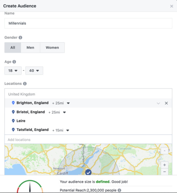
Task: Click the Locations info icon
Action: (x=25, y=84)
